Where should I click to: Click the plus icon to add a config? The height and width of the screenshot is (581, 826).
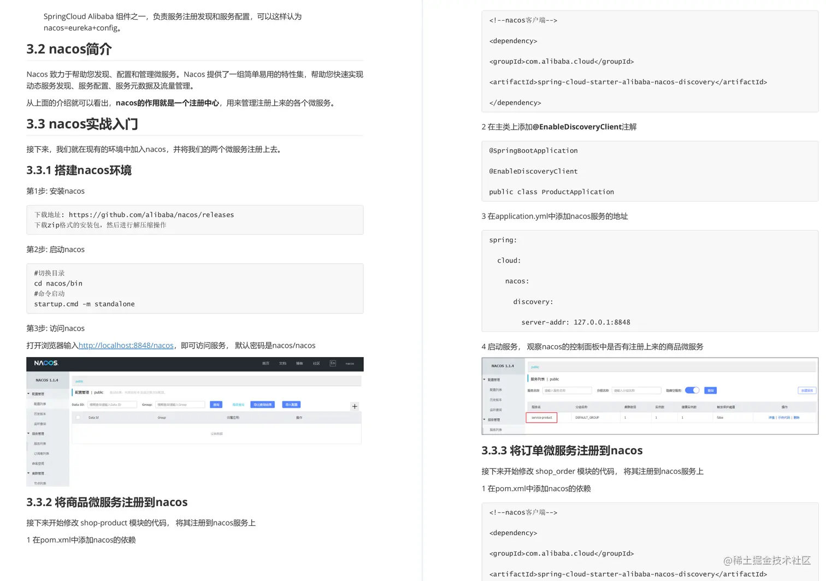tap(355, 406)
